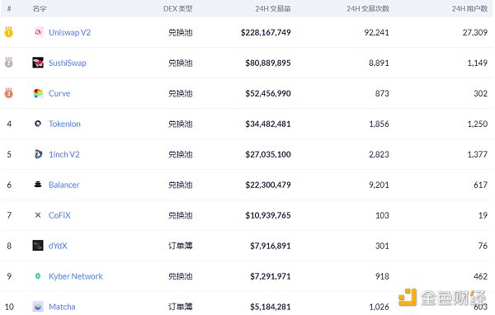Open the Kyber Network link
The height and width of the screenshot is (315, 495).
coord(76,276)
